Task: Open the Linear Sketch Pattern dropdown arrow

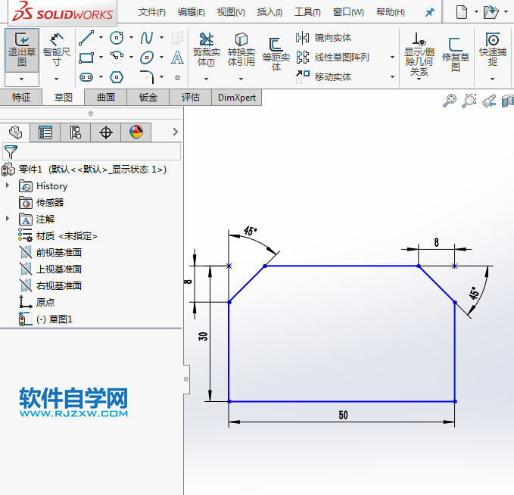Action: coord(392,58)
